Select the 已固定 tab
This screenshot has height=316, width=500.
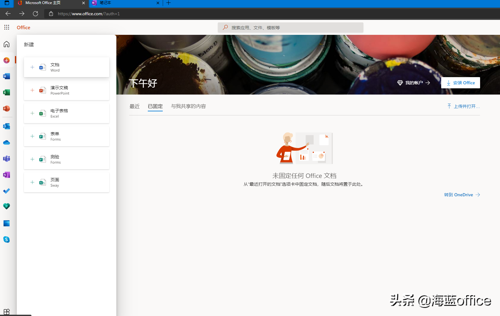155,106
